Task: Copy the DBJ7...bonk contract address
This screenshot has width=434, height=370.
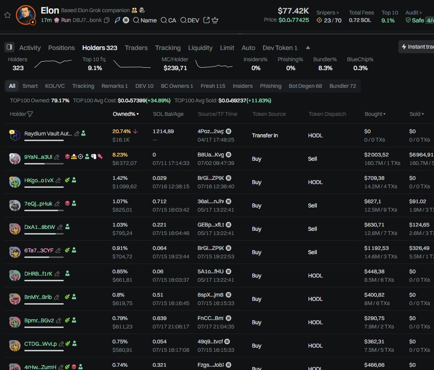Action: point(107,20)
